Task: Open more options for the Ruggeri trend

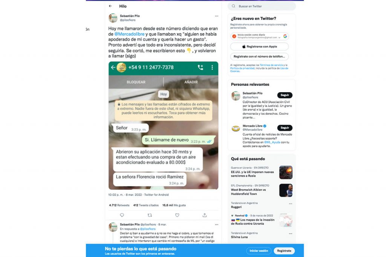Action: coord(291,204)
